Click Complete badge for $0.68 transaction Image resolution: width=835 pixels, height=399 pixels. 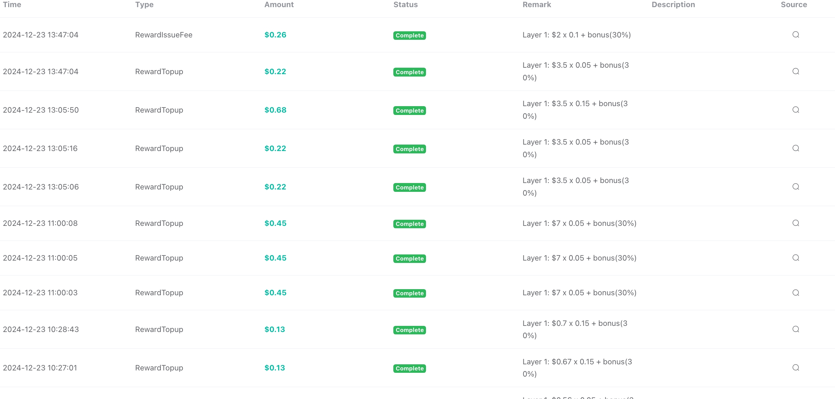[x=409, y=111]
